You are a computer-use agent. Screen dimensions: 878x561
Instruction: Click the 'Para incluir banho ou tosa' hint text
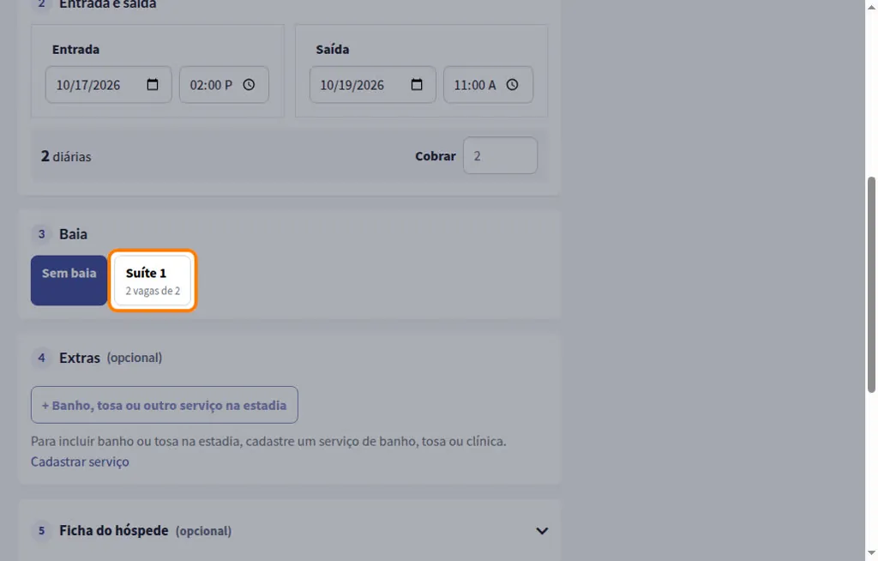[x=268, y=441]
